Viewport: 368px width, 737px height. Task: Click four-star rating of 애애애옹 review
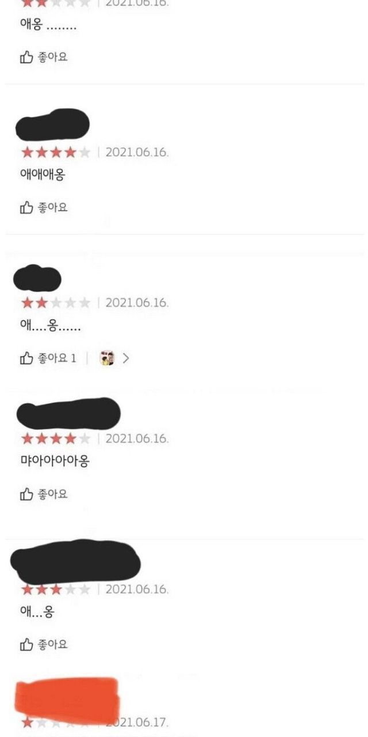click(56, 153)
